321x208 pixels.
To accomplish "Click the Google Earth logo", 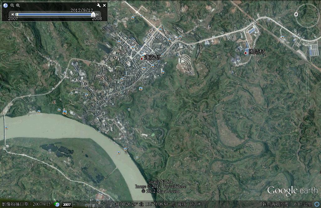I will [x=292, y=190].
